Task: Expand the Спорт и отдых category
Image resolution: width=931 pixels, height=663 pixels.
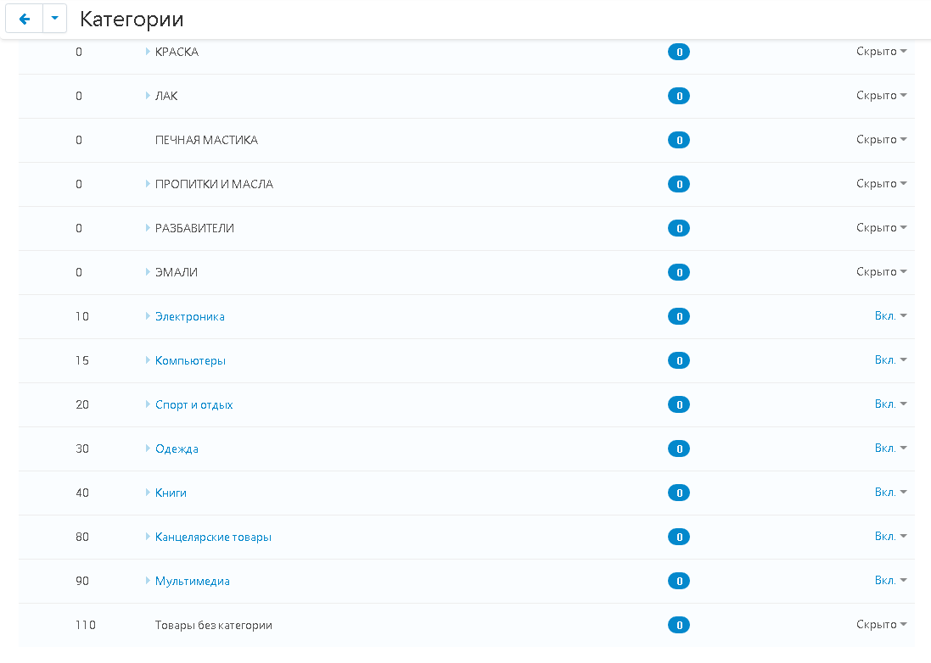Action: (148, 404)
